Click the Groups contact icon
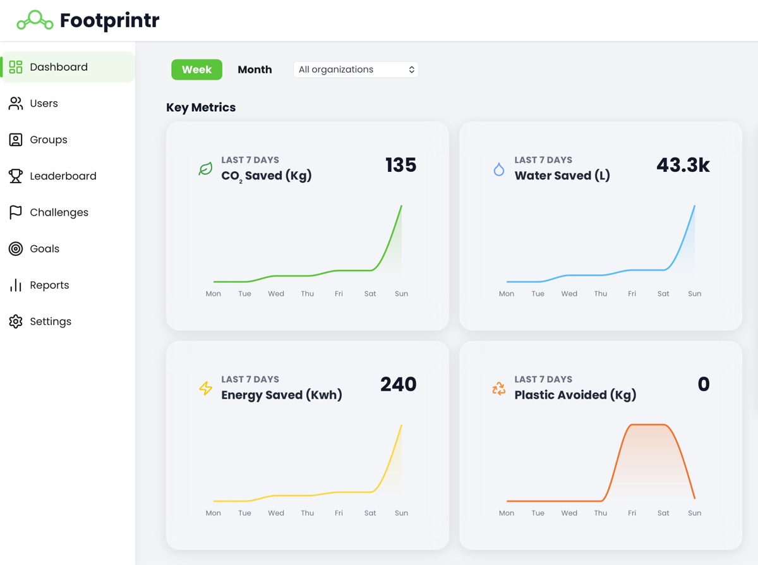Screen dimensions: 758x565 click(x=16, y=140)
